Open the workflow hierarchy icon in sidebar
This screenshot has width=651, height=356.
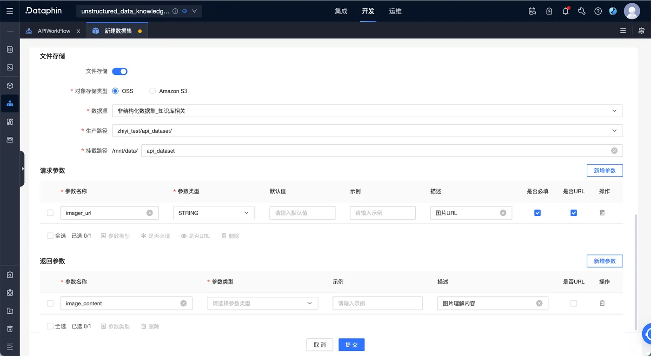click(10, 103)
